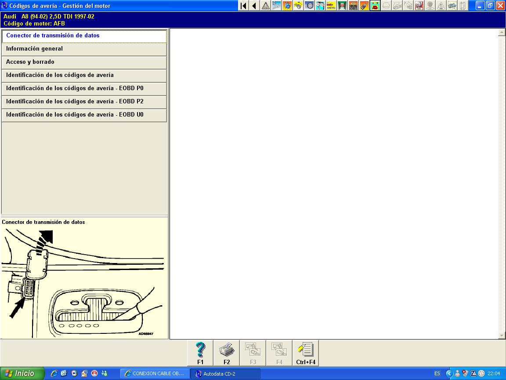This screenshot has width=506, height=380.
Task: Click the yellow timing belt toolbar icon
Action: [x=299, y=5]
